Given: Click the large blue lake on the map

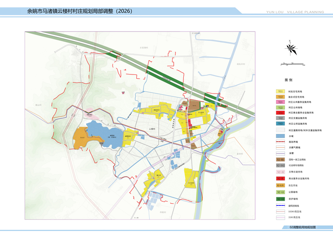Looking at the screenshot, I should pos(105,134).
